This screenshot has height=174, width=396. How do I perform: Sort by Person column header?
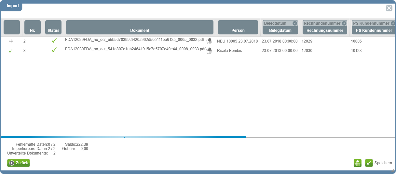coord(238,30)
